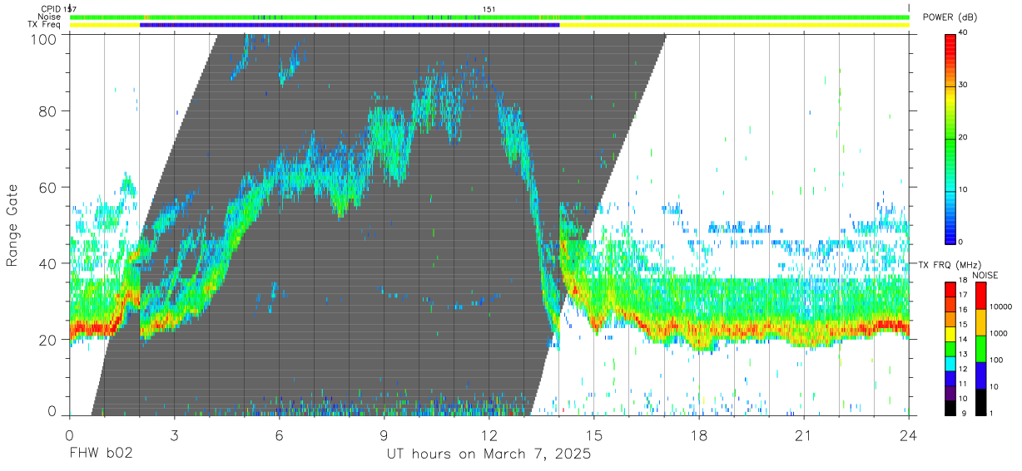The height and width of the screenshot is (471, 1022).
Task: Click the CPID row label
Action: [x=49, y=9]
